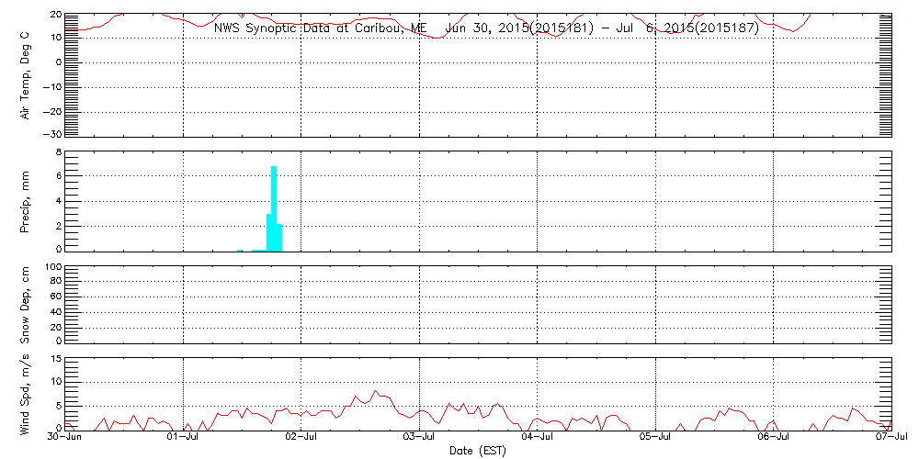Click the 'Wind Spd, m/s' axis label
Image resolution: width=919 pixels, height=459 pixels.
[x=26, y=392]
